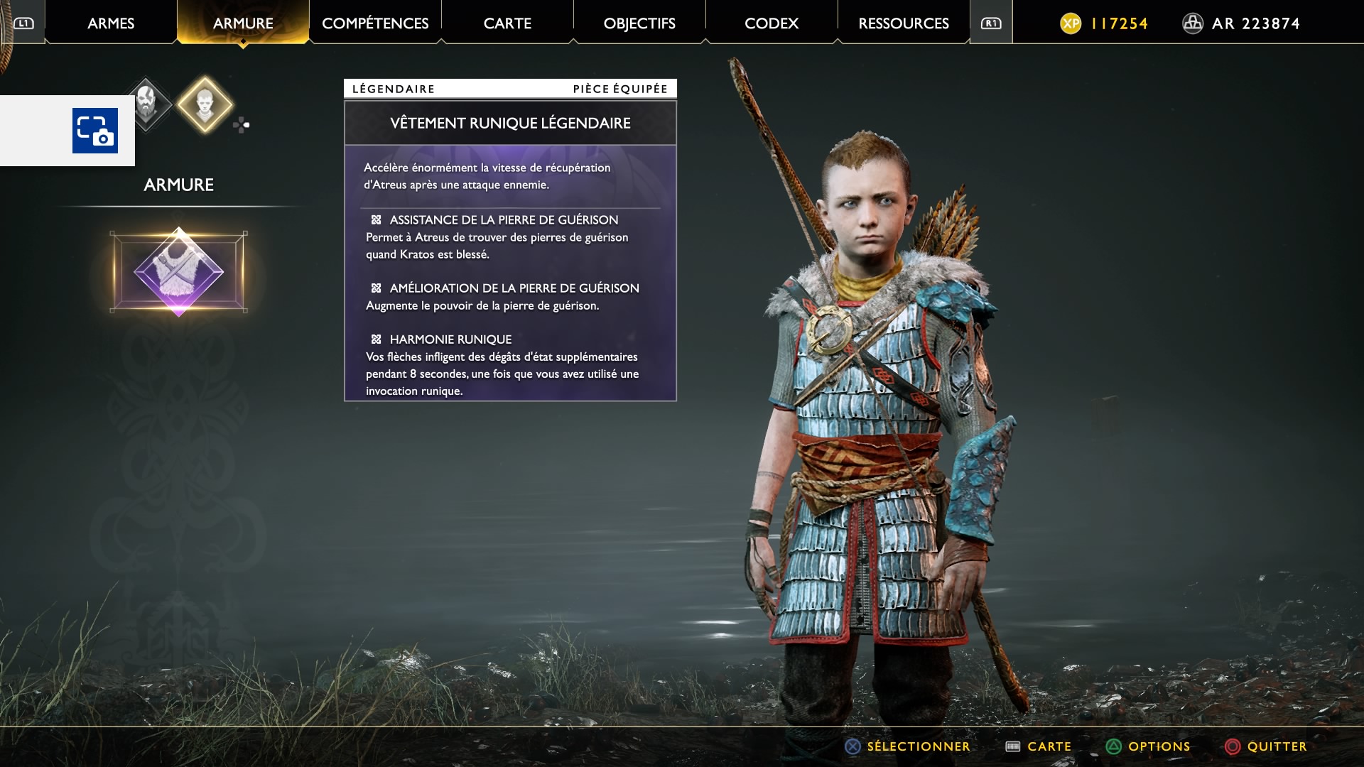Switch to the COMPÉTENCES tab

point(375,23)
